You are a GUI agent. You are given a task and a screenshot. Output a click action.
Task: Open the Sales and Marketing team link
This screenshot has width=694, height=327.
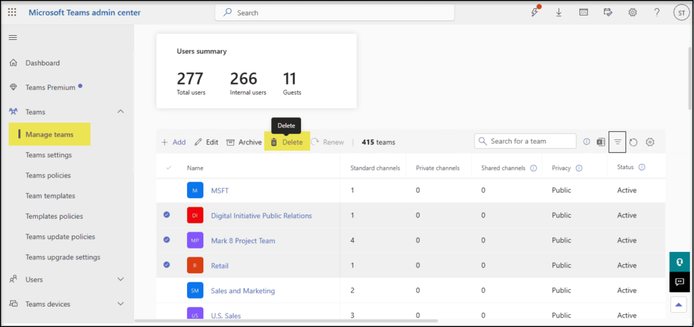[243, 290]
